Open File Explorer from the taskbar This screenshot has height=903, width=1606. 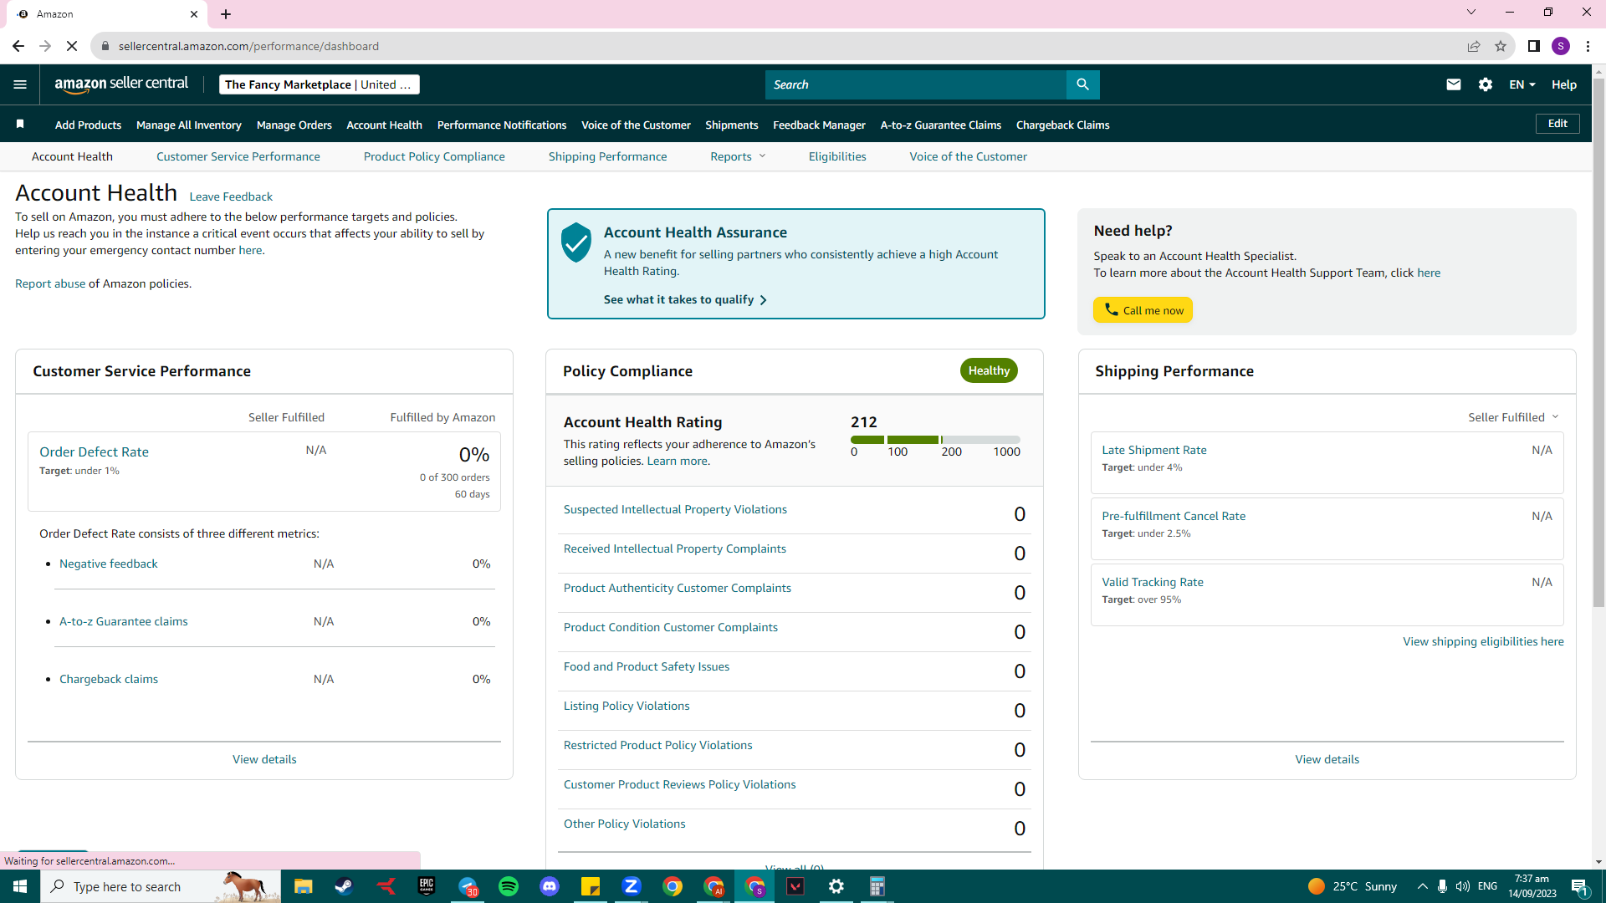coord(303,886)
